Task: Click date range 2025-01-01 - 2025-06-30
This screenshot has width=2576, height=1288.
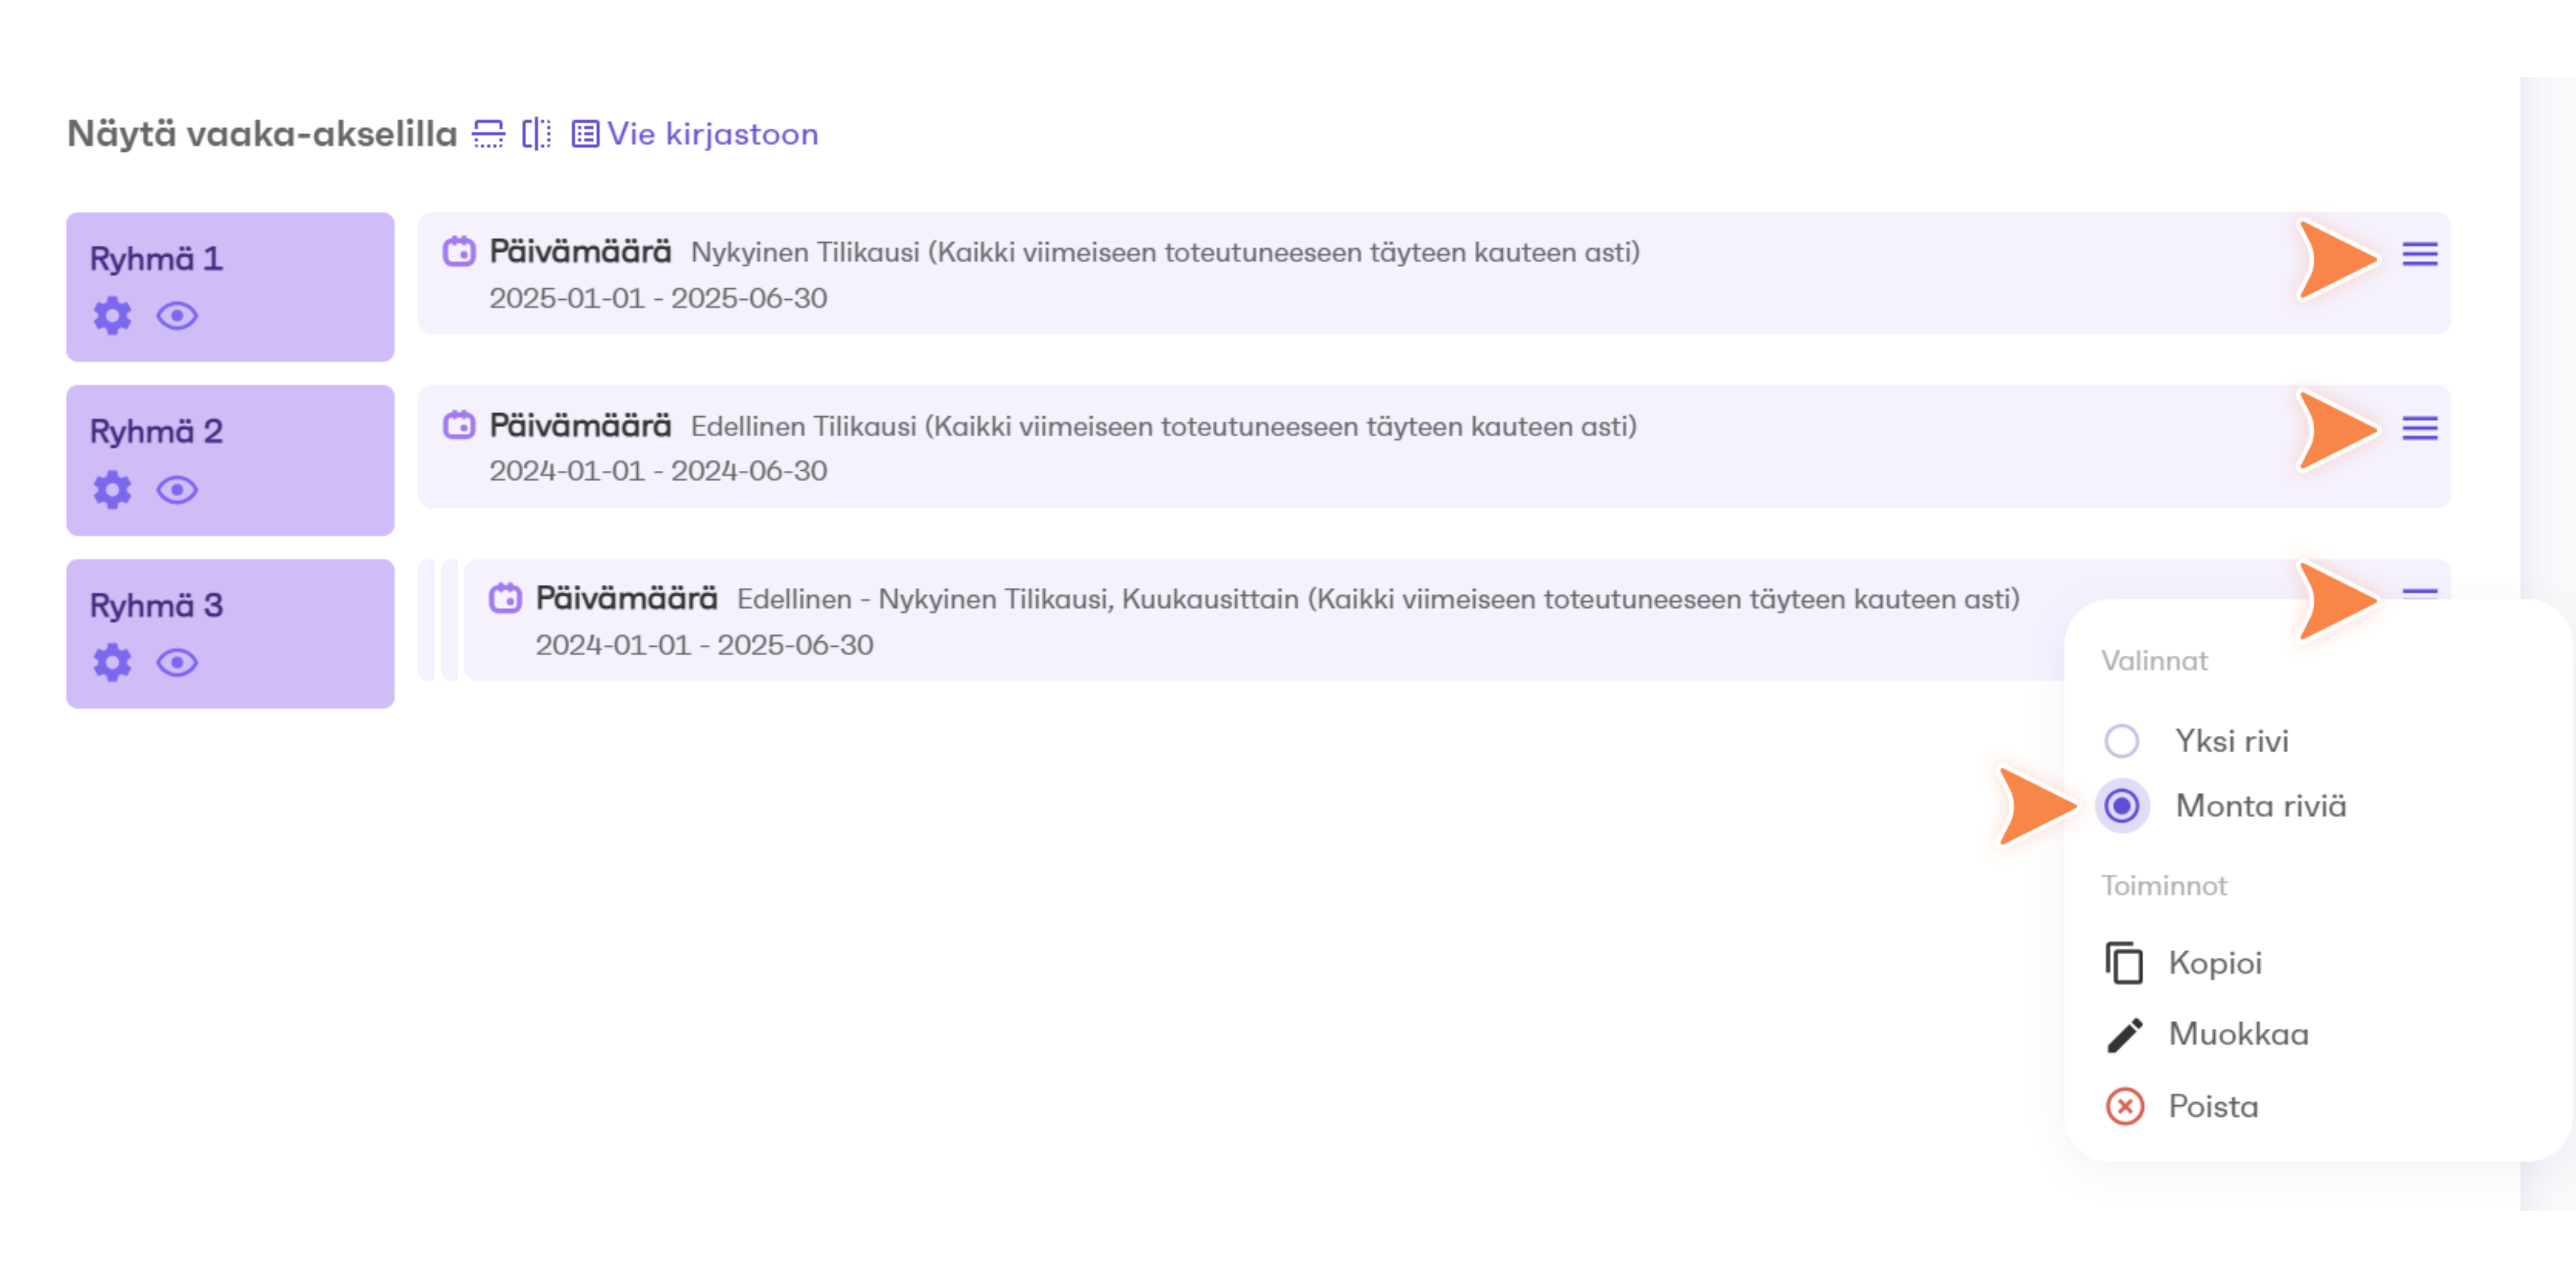Action: tap(658, 298)
